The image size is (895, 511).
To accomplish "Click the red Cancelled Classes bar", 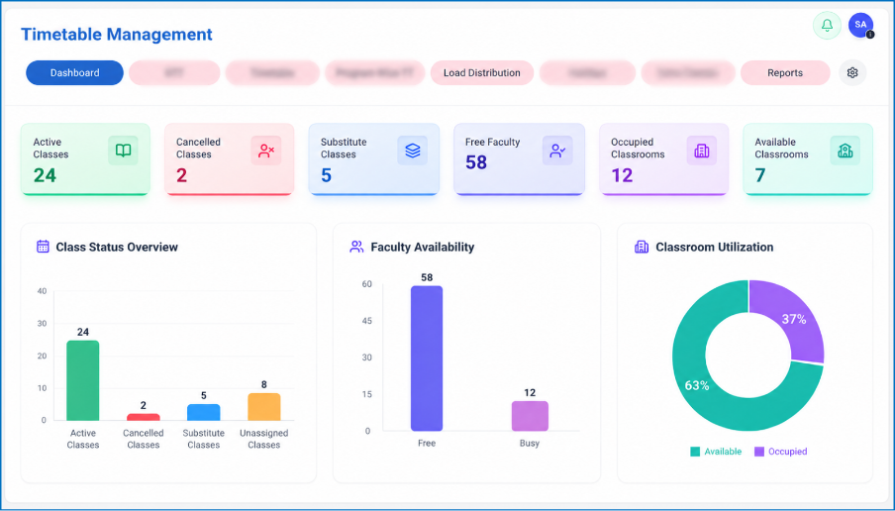I will click(144, 417).
